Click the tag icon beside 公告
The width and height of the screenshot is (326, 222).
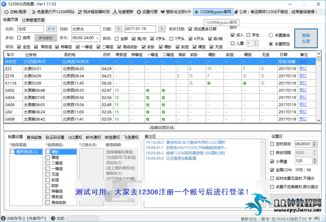coord(236,12)
